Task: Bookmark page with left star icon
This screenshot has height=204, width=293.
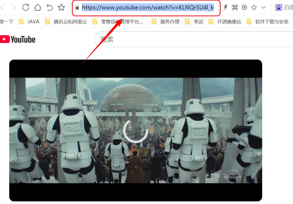Action: (61, 8)
